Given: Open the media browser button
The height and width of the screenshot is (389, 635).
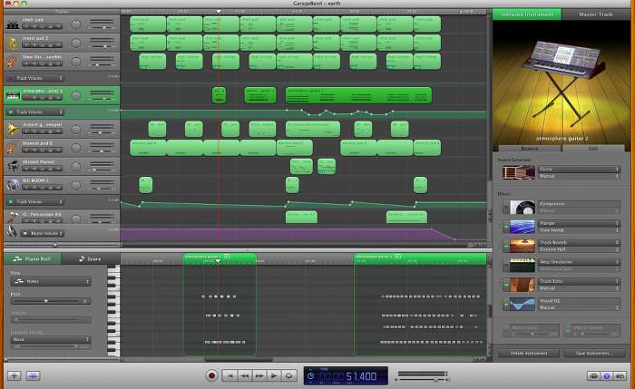Looking at the screenshot, I should coord(620,376).
